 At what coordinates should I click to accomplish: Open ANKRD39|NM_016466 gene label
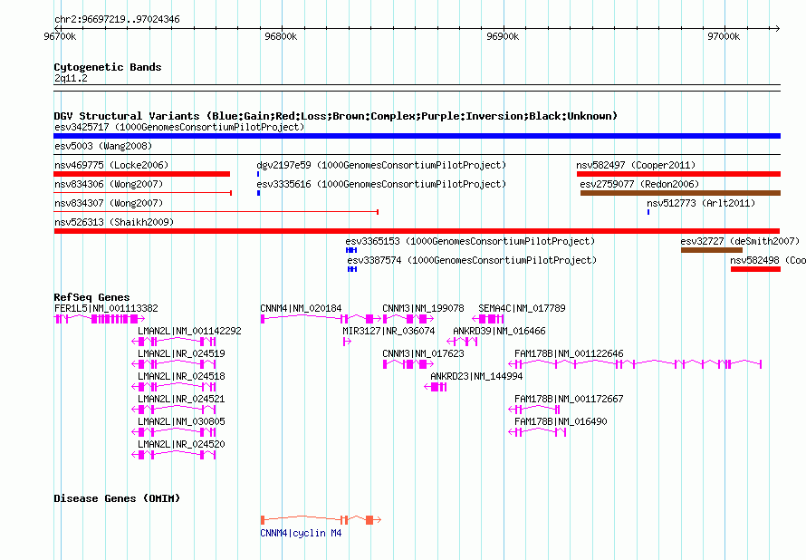[499, 331]
